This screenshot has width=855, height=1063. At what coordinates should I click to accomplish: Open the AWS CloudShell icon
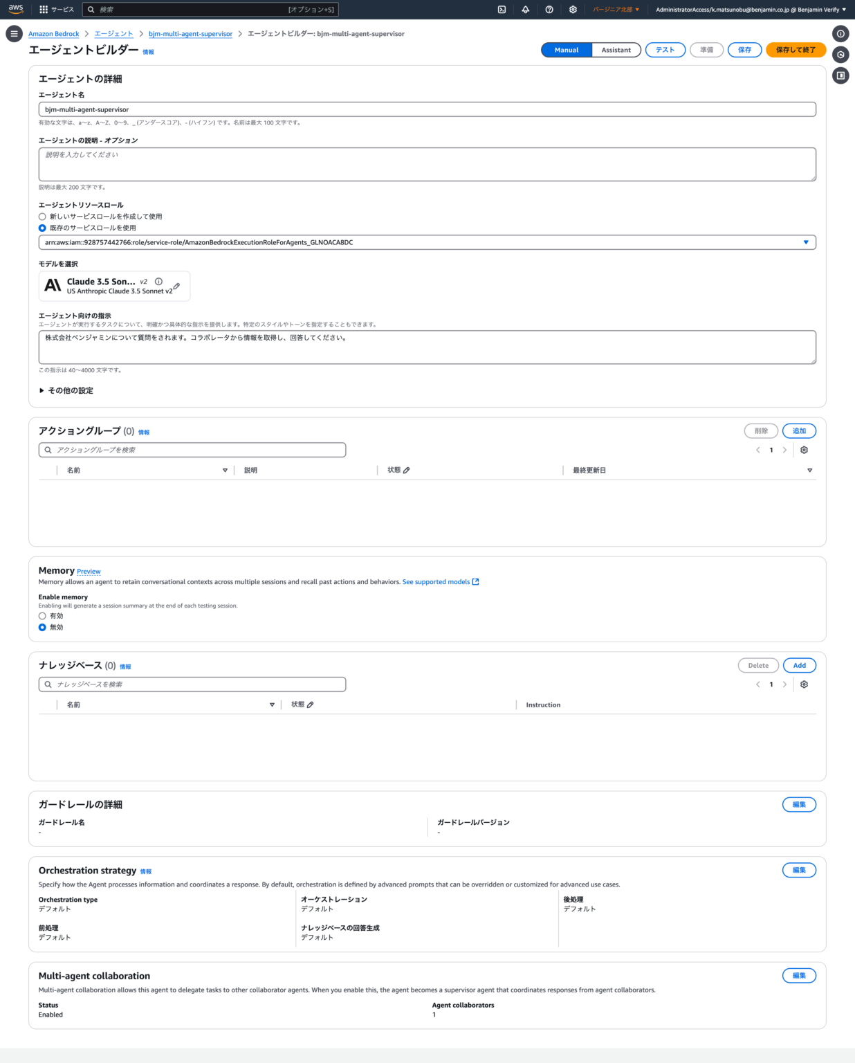tap(502, 10)
